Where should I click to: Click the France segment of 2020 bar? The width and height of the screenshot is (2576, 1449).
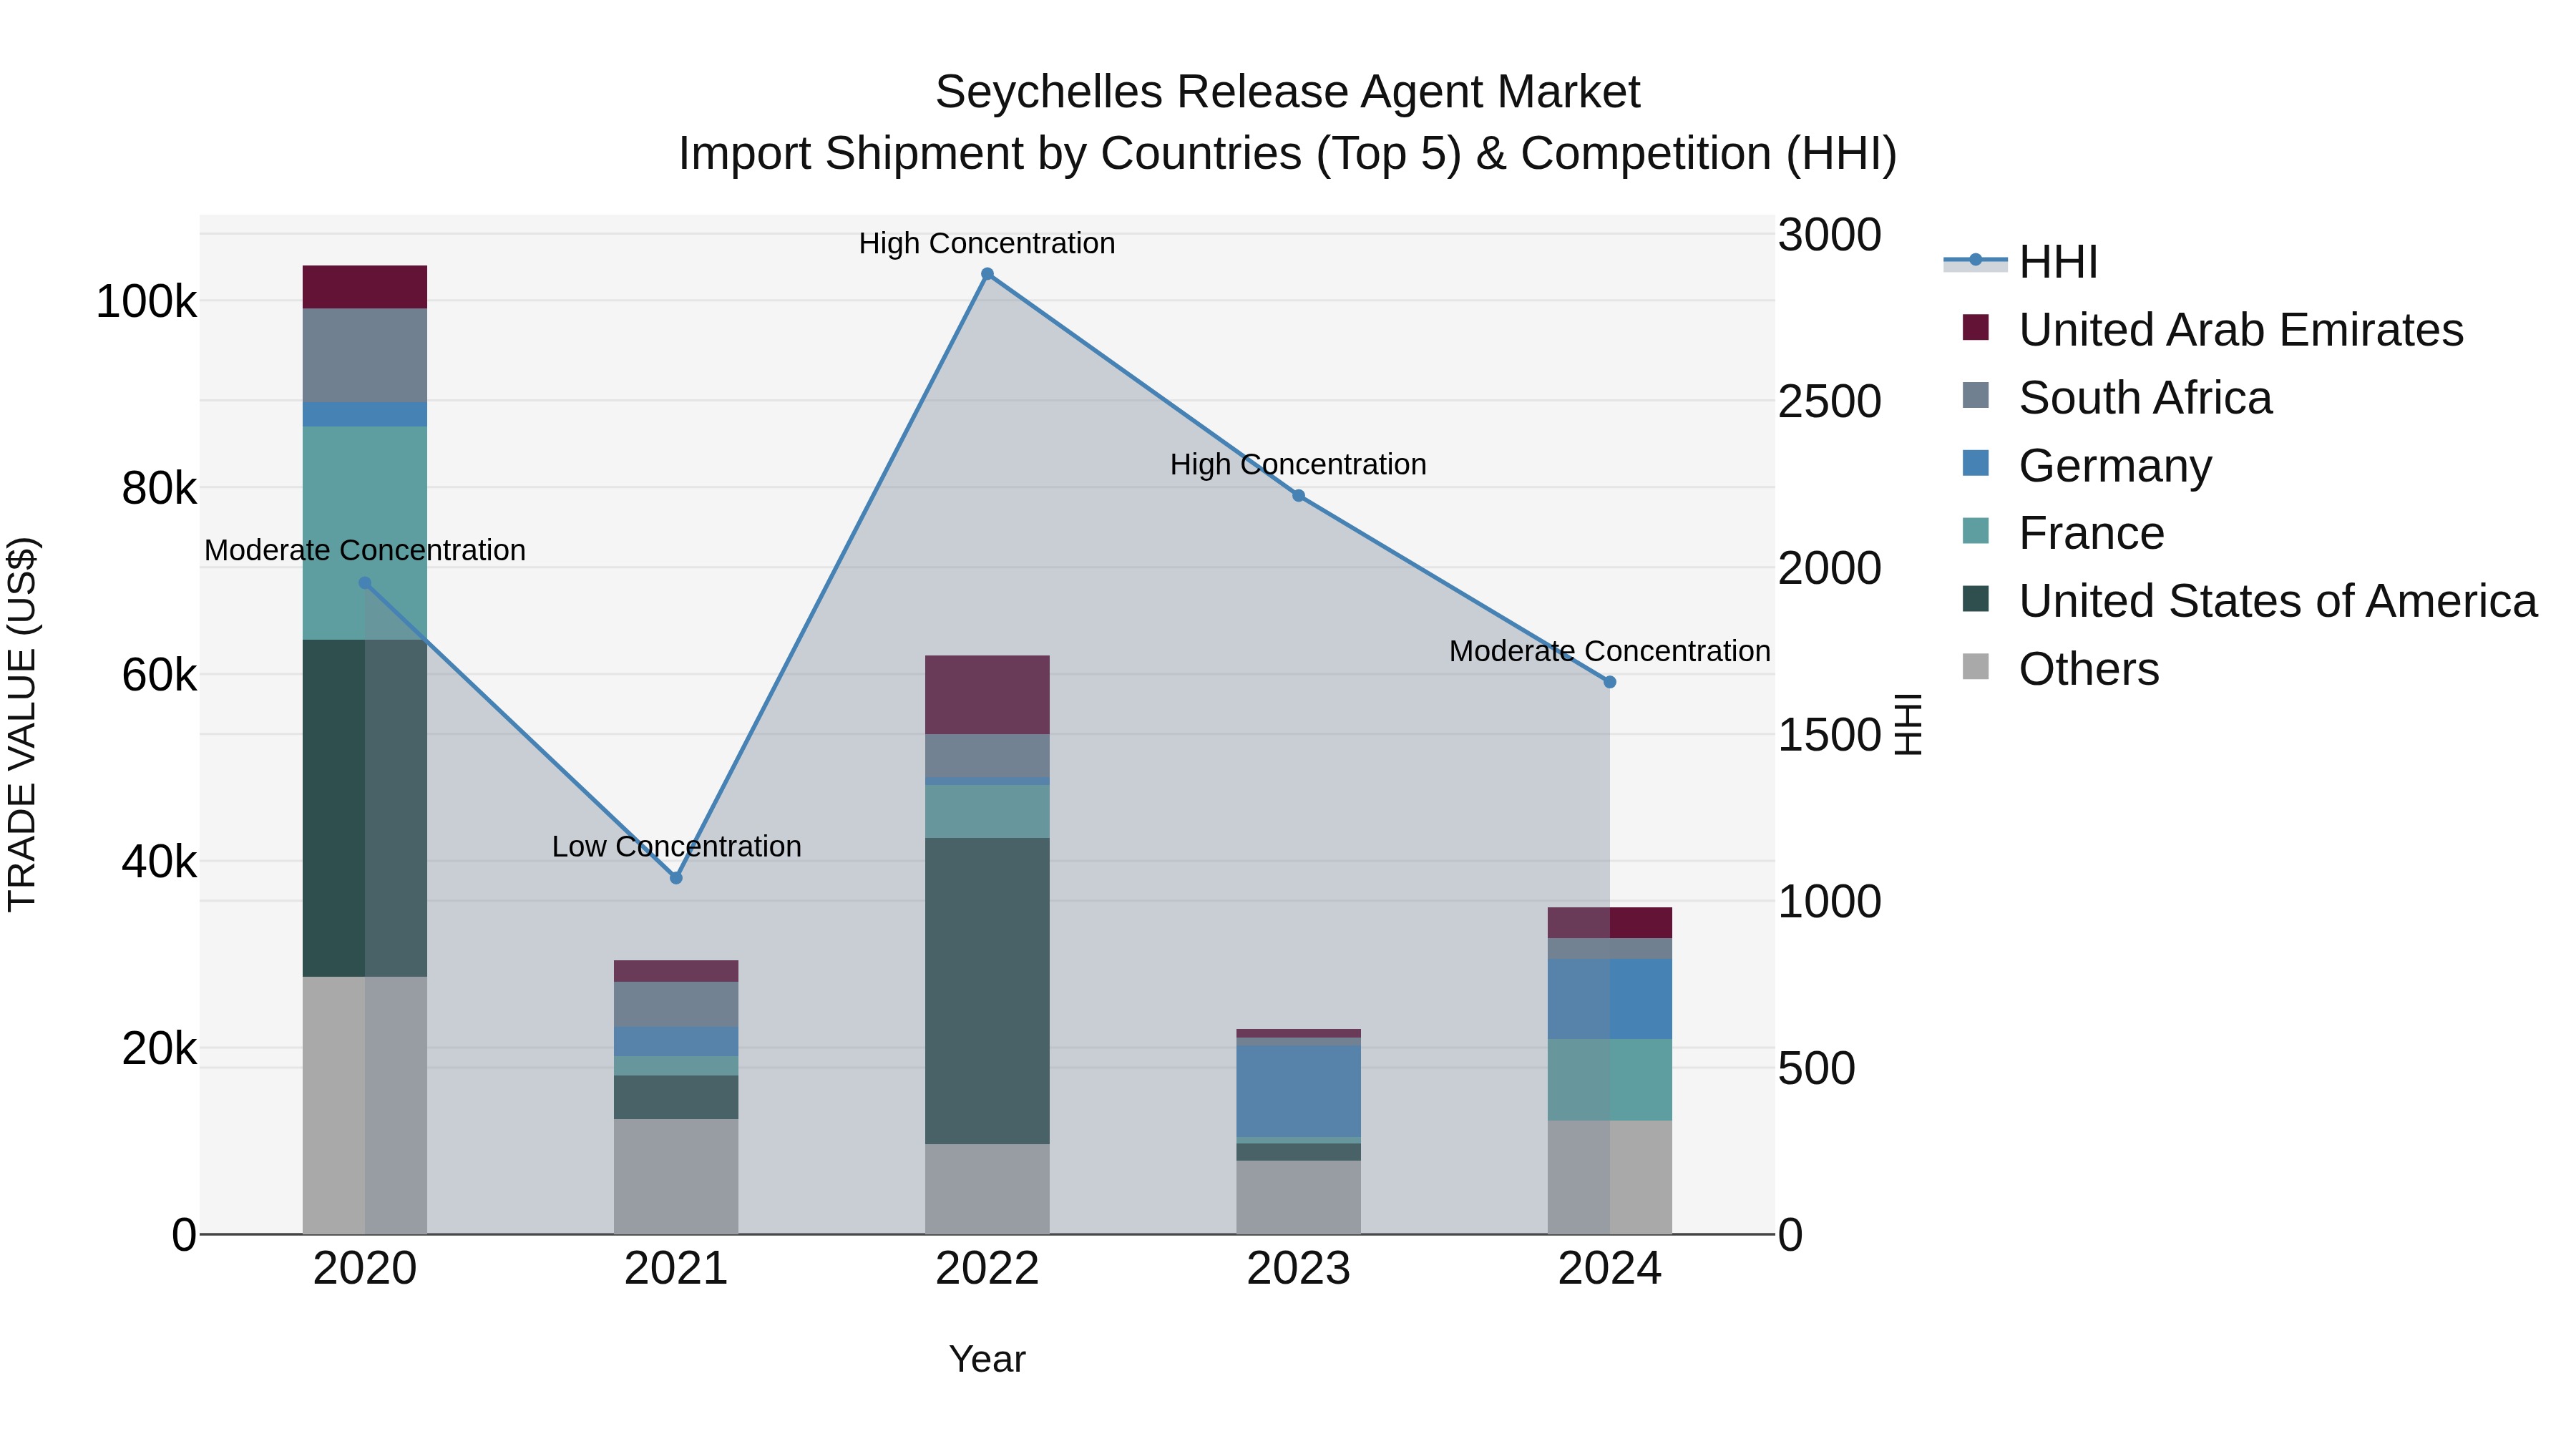365,533
